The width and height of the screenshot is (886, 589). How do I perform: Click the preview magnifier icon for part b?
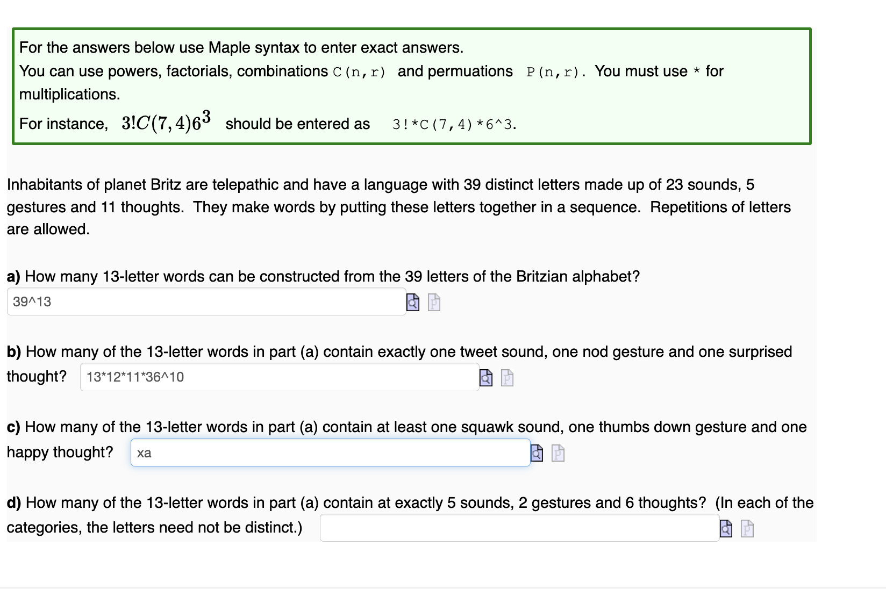(486, 378)
